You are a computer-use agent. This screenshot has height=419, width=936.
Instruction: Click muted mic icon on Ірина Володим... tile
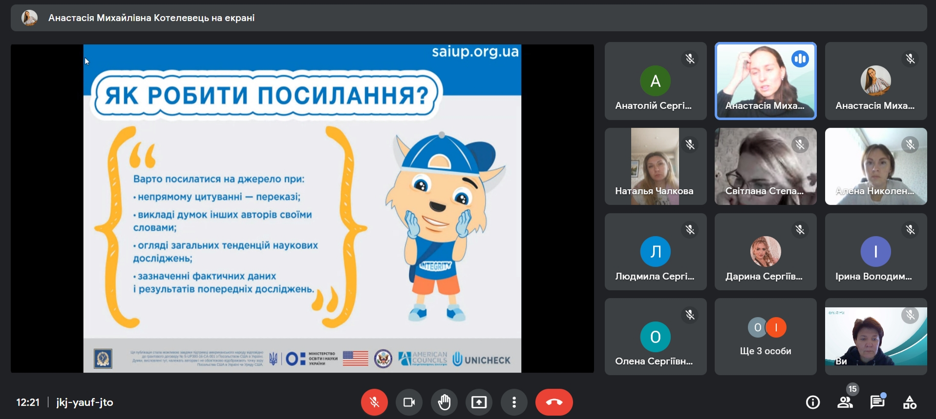pyautogui.click(x=910, y=230)
